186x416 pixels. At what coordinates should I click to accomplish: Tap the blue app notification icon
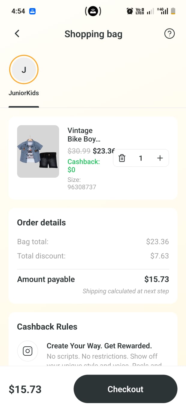click(x=32, y=11)
